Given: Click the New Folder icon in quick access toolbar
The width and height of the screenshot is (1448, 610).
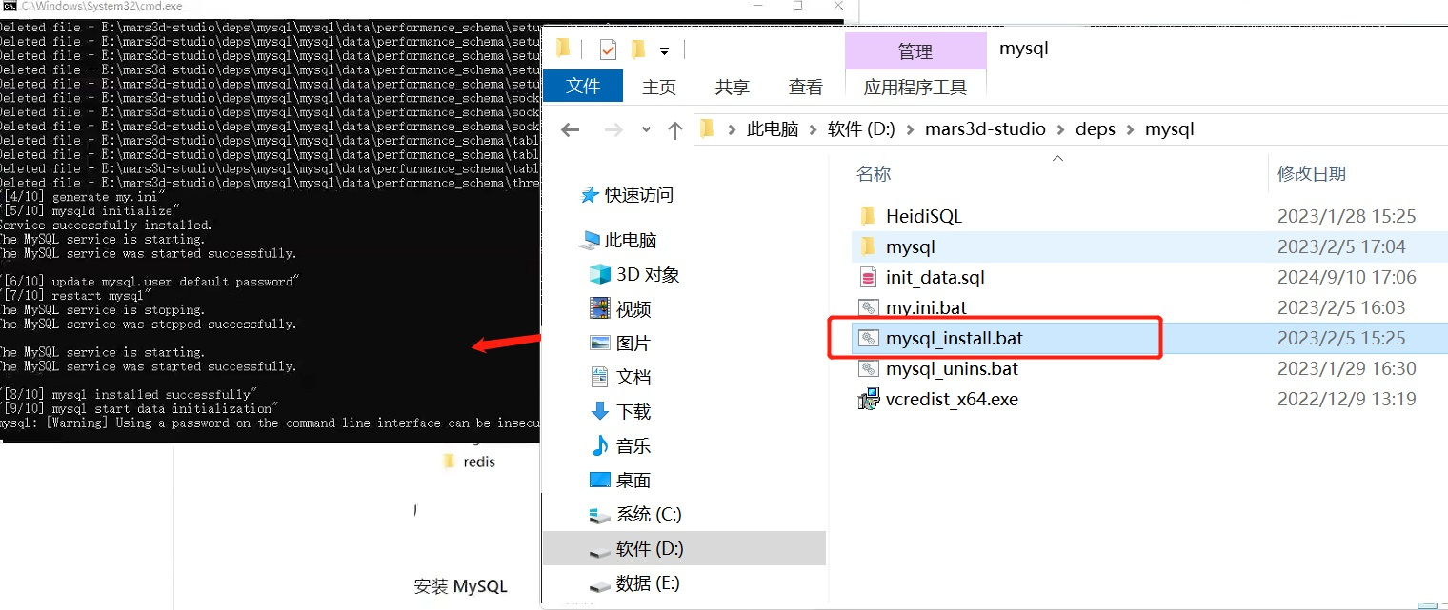Looking at the screenshot, I should (x=638, y=49).
